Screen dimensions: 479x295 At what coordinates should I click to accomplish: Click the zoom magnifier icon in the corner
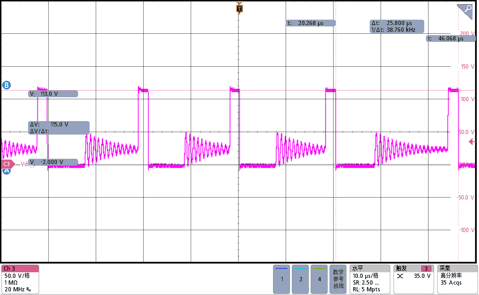pyautogui.click(x=465, y=11)
